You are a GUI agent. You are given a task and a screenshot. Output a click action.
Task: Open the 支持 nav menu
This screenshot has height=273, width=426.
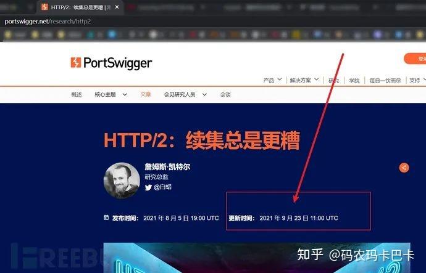pyautogui.click(x=417, y=80)
